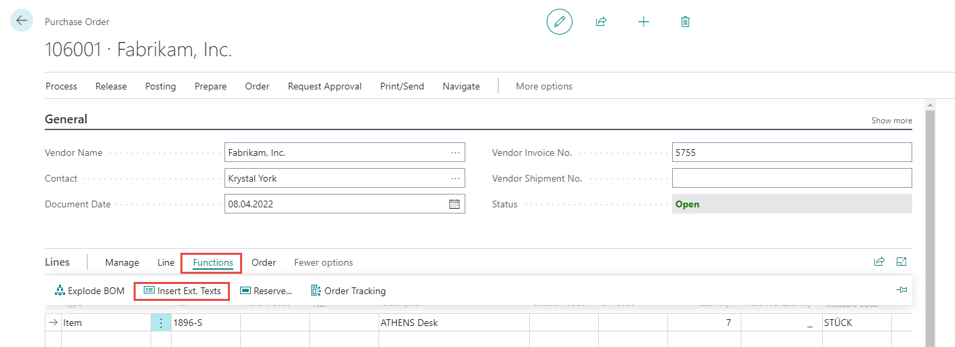Collapse the General section heading

(x=66, y=119)
